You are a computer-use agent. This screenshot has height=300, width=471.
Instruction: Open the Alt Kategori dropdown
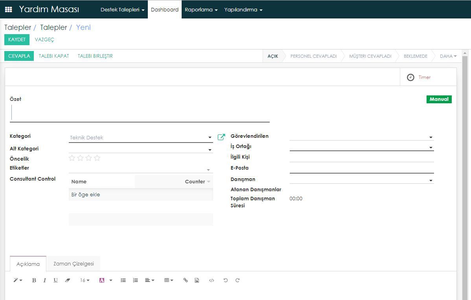tap(210, 150)
